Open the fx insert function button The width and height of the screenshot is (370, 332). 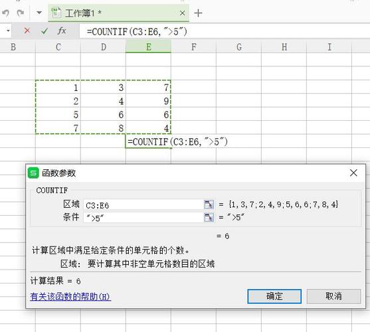tap(62, 31)
